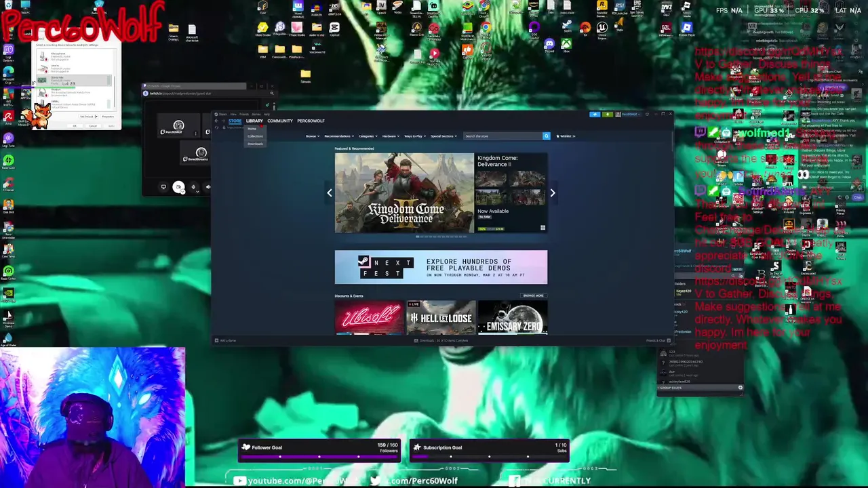Image resolution: width=868 pixels, height=488 pixels.
Task: Open the Help menu in Steam
Action: point(267,114)
